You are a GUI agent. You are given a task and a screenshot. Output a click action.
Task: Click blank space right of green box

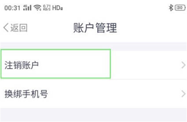click(146, 65)
